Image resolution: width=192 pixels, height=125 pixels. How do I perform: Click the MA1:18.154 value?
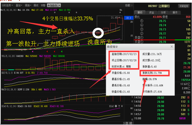23,10
